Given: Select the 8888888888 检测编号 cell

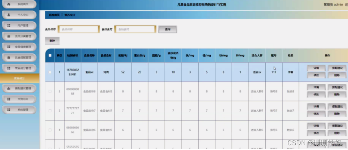Looking at the screenshot, I should click(73, 91).
